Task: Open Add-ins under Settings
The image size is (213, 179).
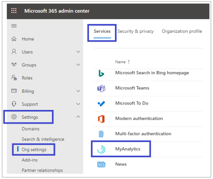Action: pyautogui.click(x=30, y=160)
